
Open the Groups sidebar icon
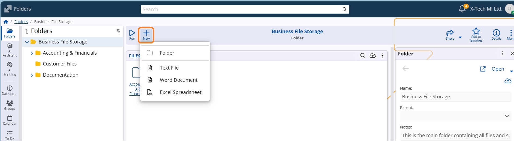pyautogui.click(x=10, y=105)
